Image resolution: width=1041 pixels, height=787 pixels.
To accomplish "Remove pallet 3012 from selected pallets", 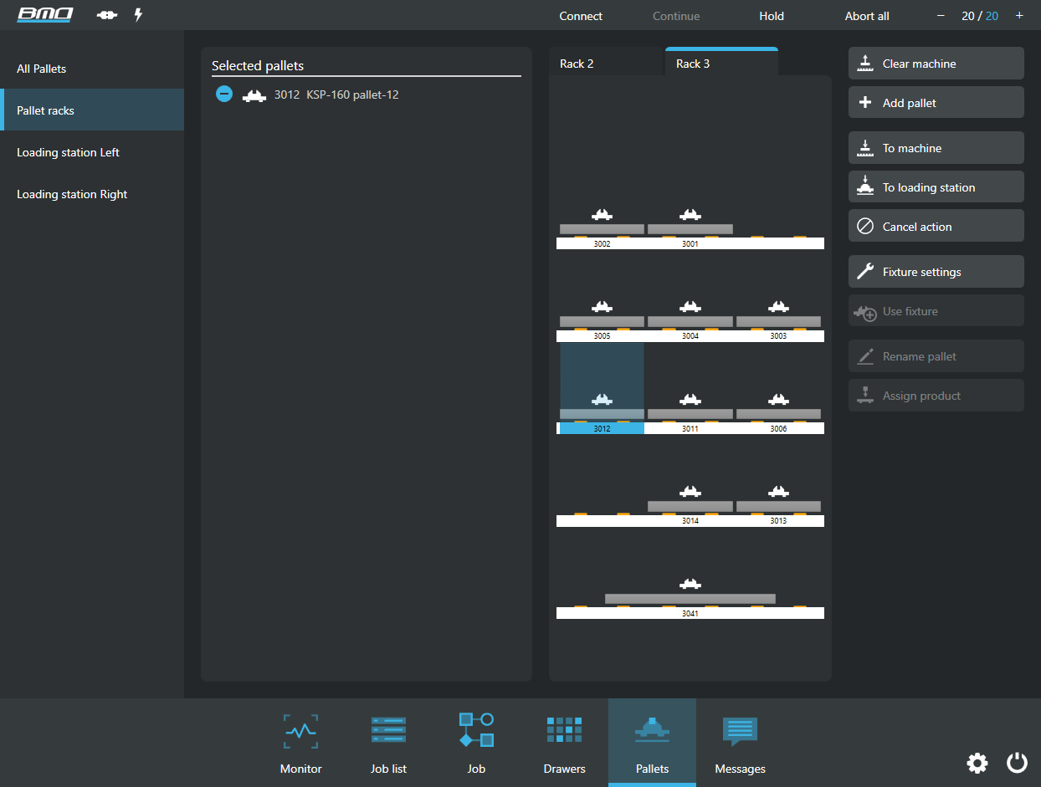I will (224, 95).
